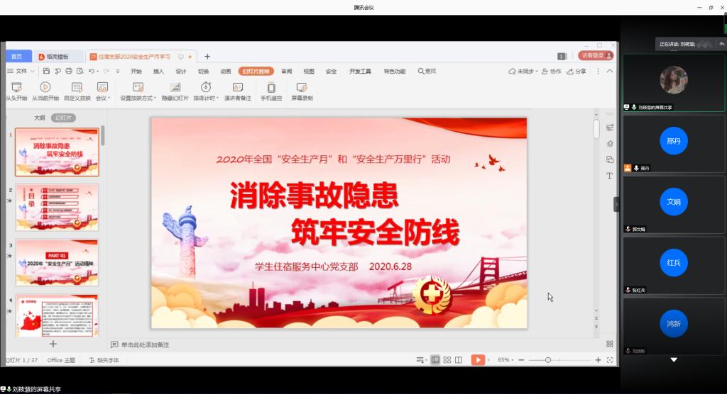Click the zoom slider in status bar
727x394 pixels.
548,360
